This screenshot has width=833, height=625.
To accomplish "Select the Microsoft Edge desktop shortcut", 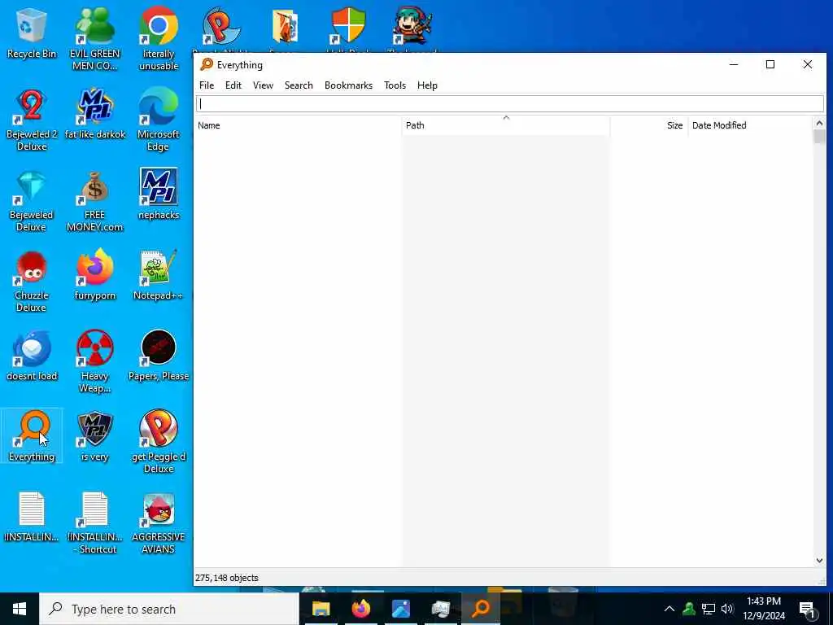I will [x=159, y=120].
